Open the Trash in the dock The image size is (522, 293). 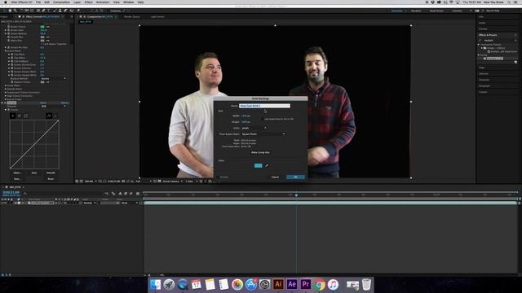click(366, 284)
